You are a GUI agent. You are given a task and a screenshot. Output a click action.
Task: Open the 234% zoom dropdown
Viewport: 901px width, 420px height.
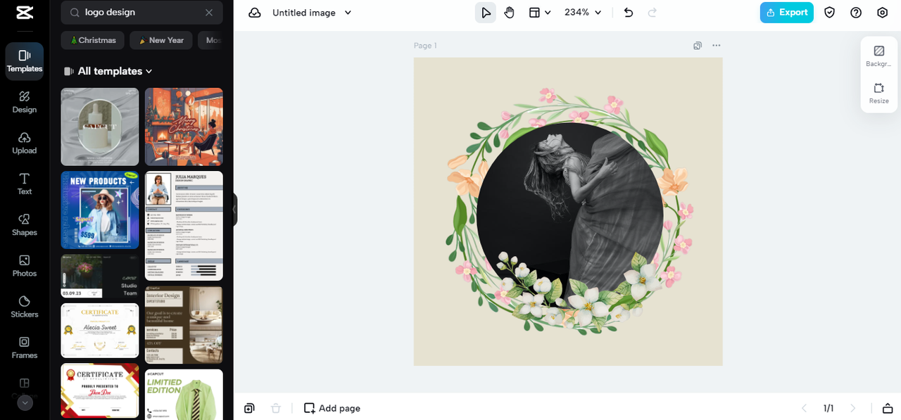pyautogui.click(x=584, y=13)
